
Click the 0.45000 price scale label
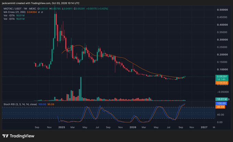coord(222,17)
